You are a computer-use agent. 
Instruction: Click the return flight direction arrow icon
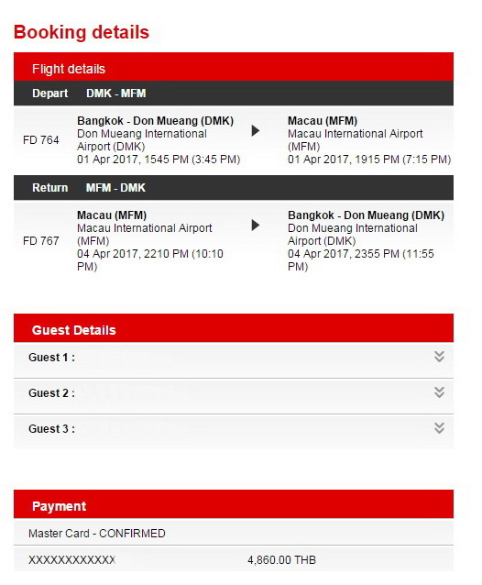pos(256,226)
